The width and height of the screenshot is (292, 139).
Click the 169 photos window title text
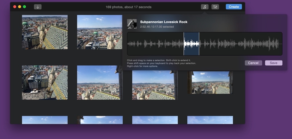[x=129, y=7]
